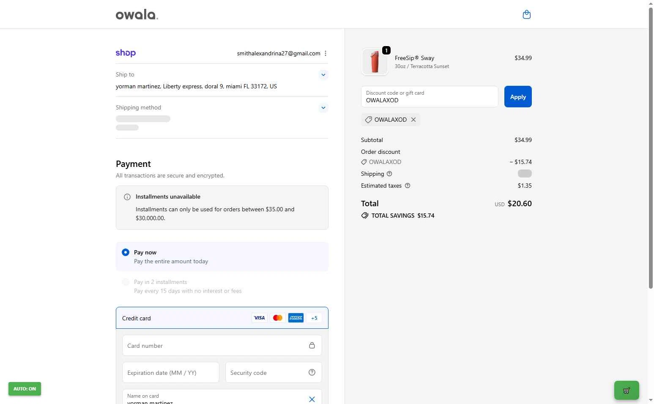Toggle the AUTO: ON button
Screen dimensions: 654x404
[25, 389]
